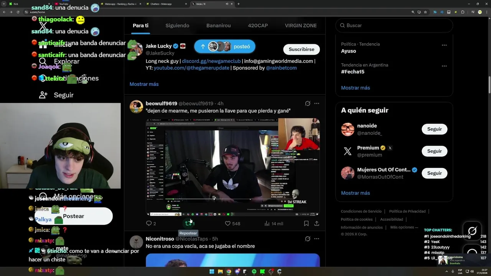Show more accounts in A quién seguir
The height and width of the screenshot is (276, 491).
tap(356, 193)
